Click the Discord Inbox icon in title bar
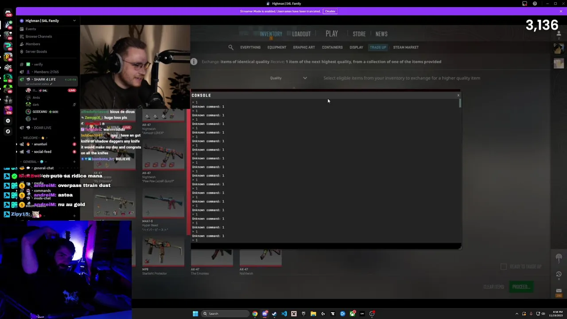567x319 pixels. click(524, 4)
